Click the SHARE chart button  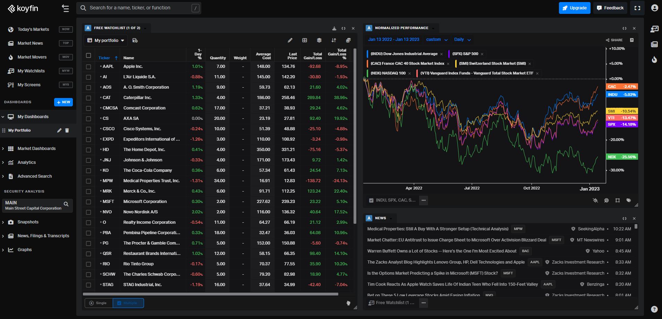(614, 40)
